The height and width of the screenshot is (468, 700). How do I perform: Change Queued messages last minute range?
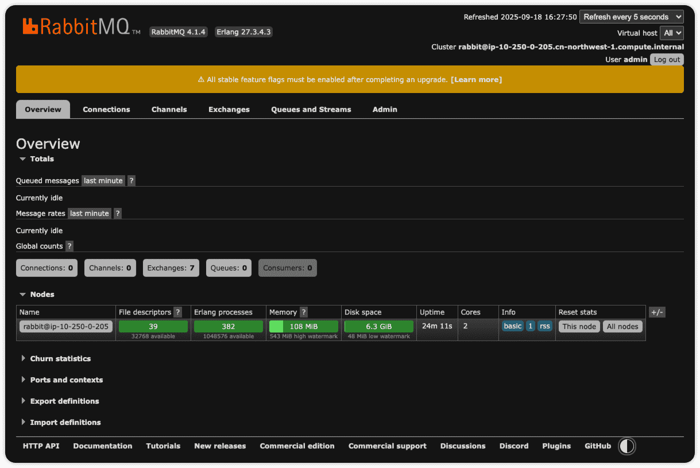pyautogui.click(x=103, y=181)
